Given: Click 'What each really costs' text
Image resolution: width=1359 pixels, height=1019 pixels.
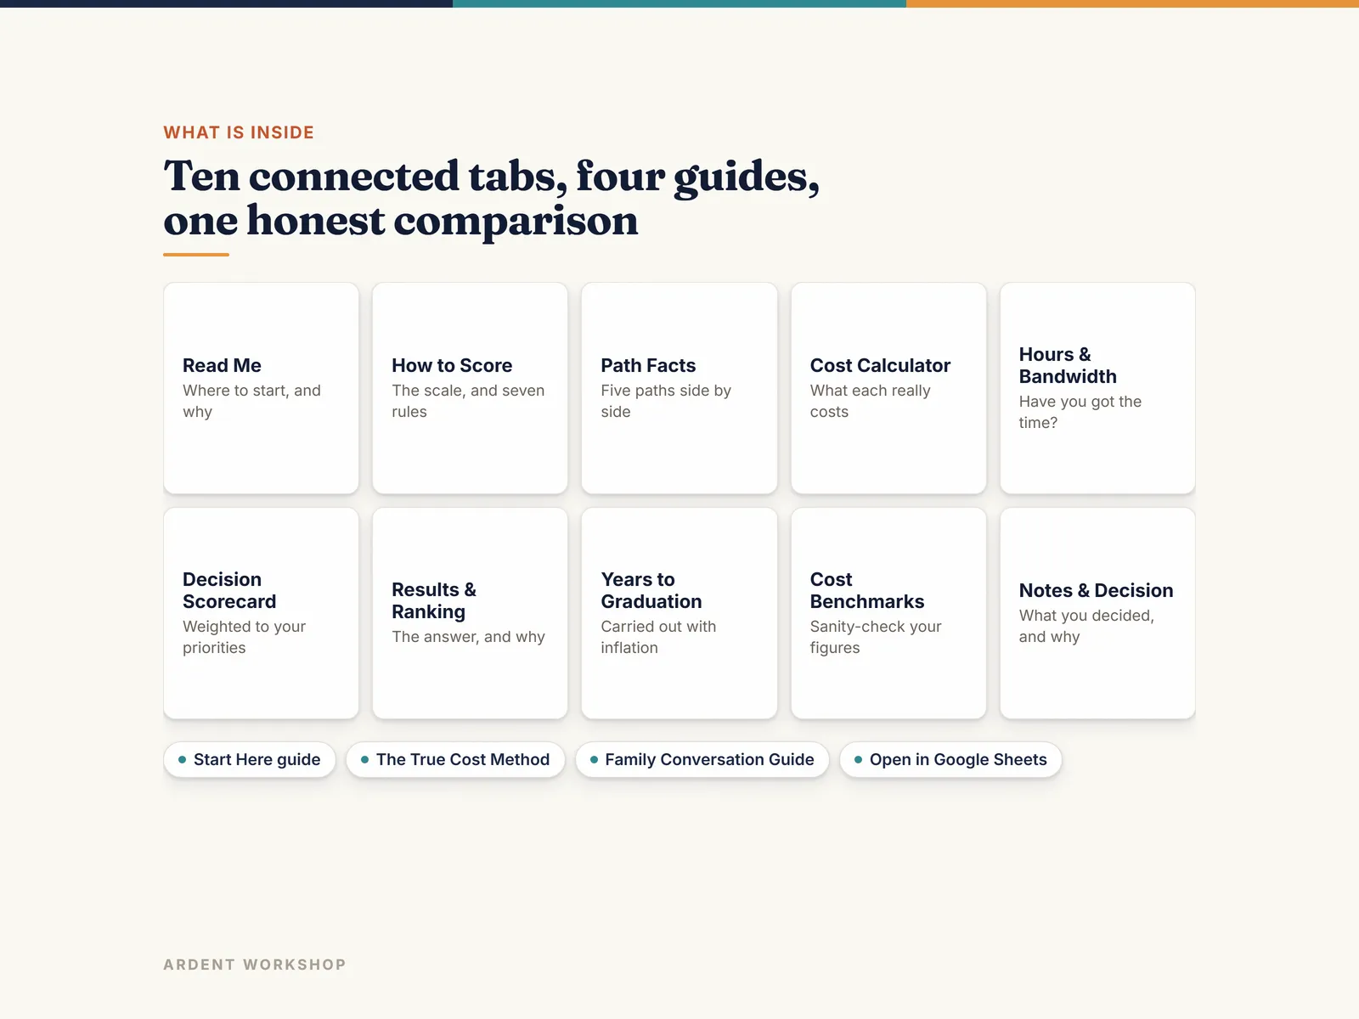Looking at the screenshot, I should tap(871, 401).
